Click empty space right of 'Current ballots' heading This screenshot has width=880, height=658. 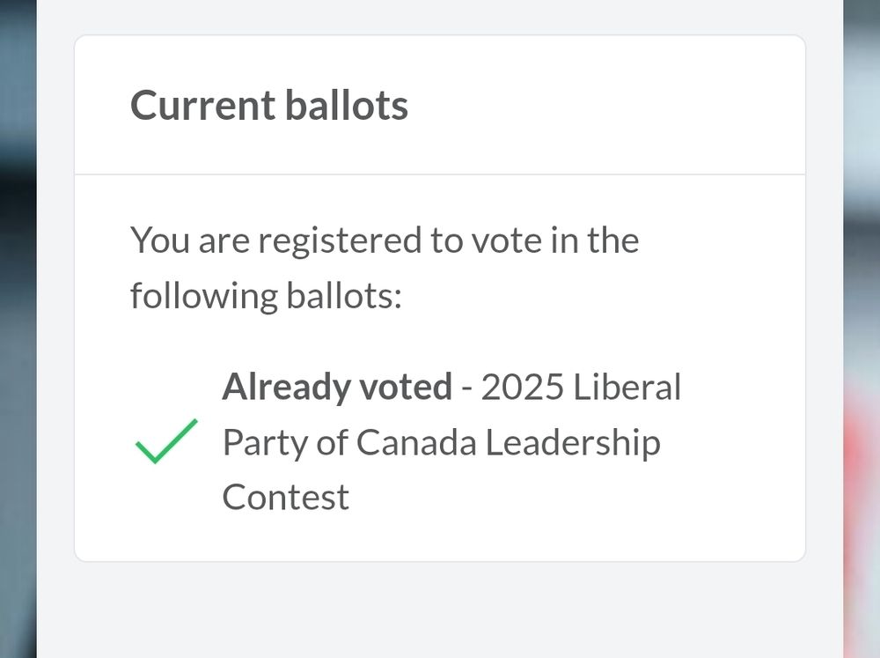(x=606, y=105)
